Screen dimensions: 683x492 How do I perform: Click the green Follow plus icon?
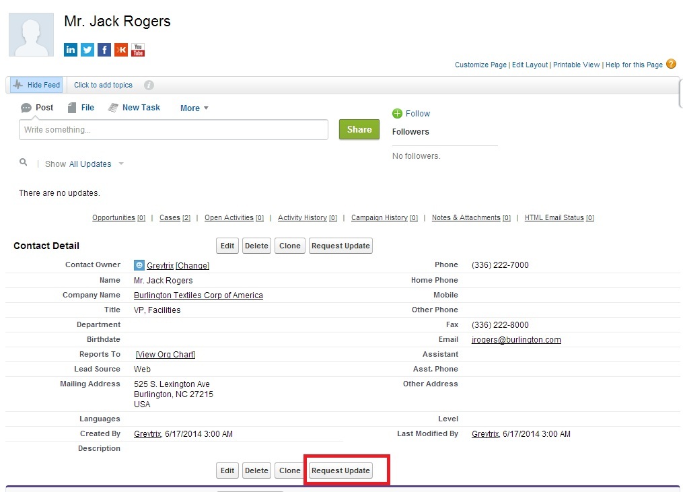[x=397, y=114]
